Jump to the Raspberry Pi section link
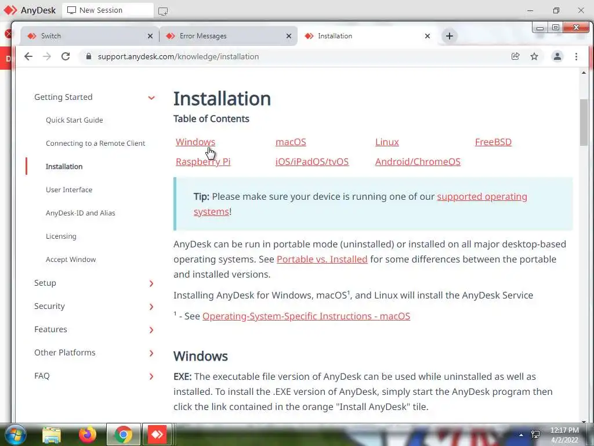 [203, 161]
